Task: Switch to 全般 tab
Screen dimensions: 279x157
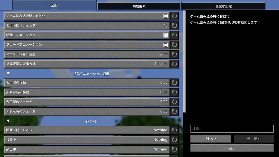Action: click(x=54, y=5)
